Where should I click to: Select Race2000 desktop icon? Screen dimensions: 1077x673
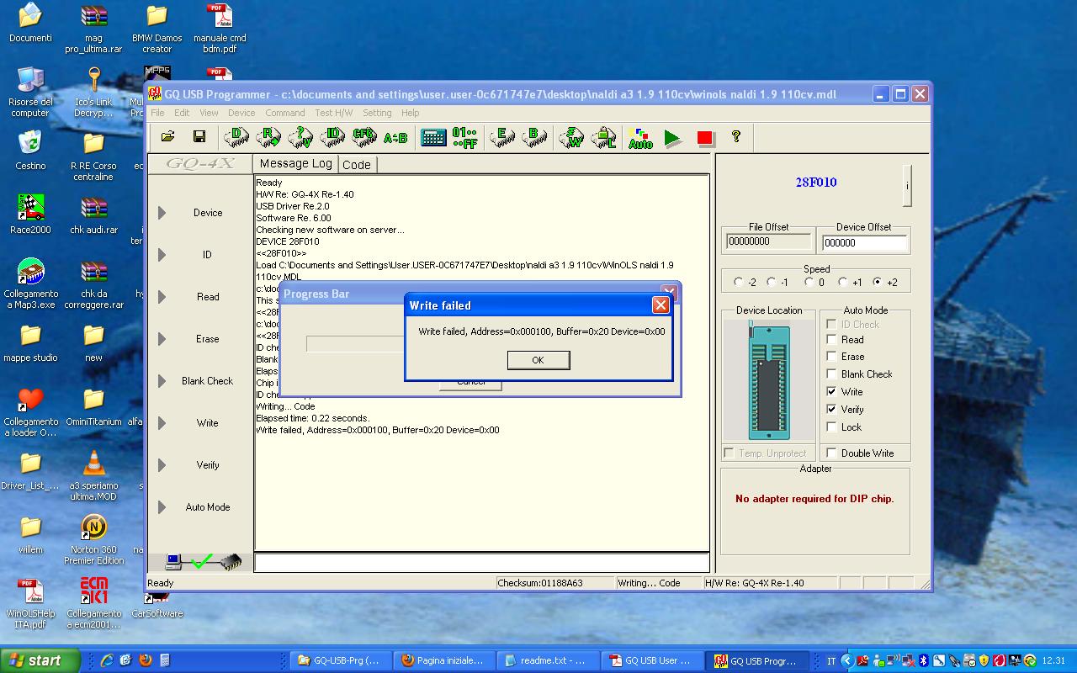click(x=30, y=214)
